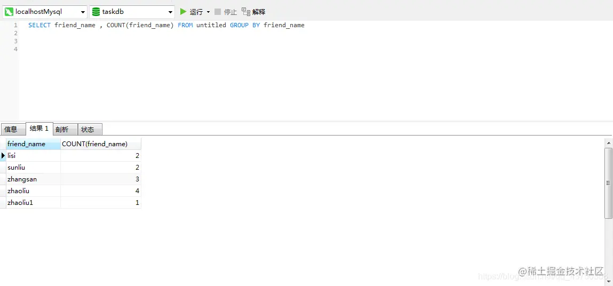Click the friend_name column header

tap(33, 144)
